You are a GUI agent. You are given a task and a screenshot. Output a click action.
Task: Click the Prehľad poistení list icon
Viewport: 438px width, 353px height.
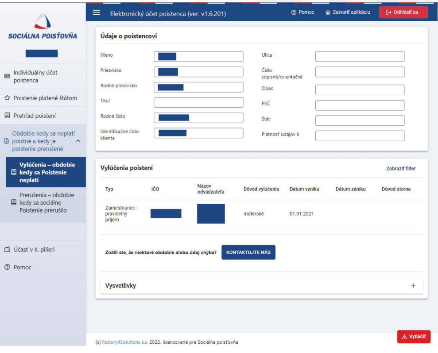[7, 116]
